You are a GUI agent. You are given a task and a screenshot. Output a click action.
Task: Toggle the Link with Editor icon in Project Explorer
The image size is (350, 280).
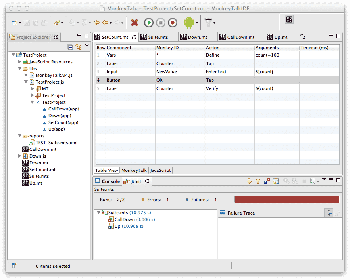pos(78,46)
